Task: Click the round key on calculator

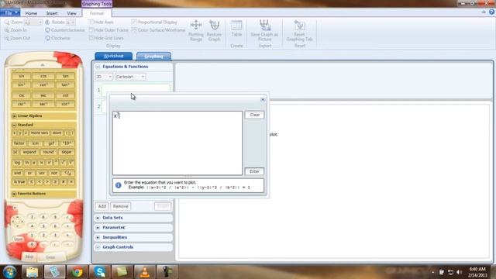Action: [48, 152]
